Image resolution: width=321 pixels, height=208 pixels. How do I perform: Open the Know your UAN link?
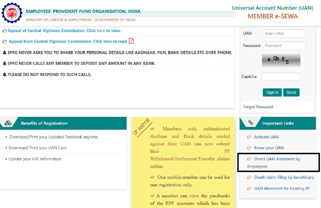coord(269,148)
